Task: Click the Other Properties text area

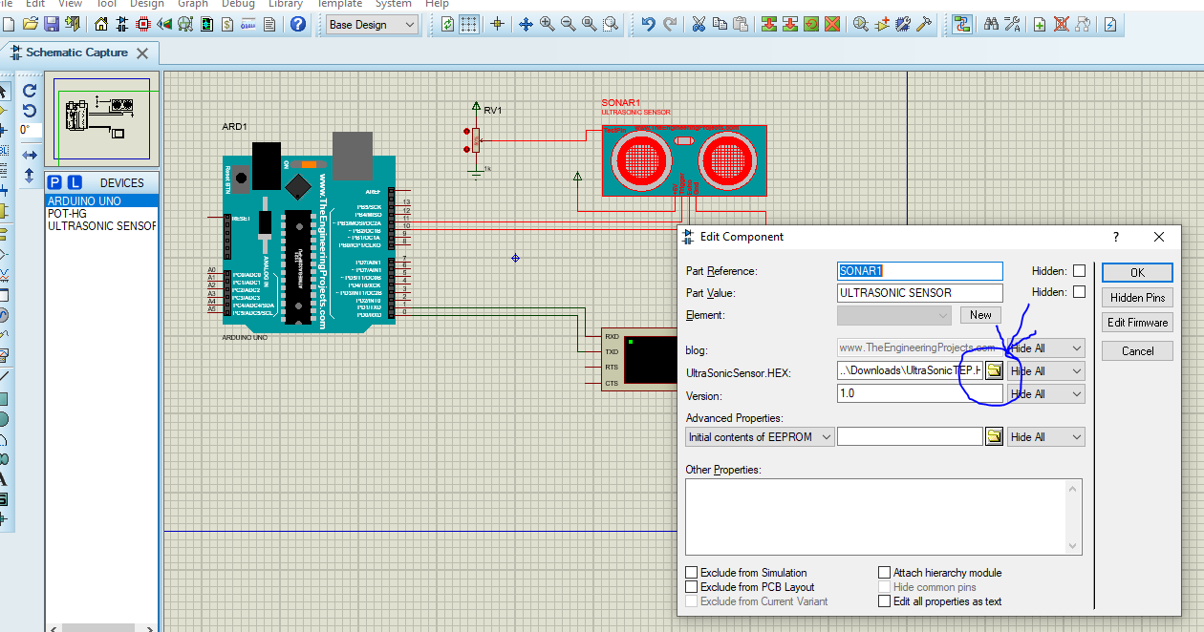Action: (884, 516)
